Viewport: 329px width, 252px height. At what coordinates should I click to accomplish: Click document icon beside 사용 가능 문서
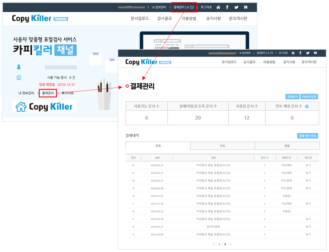pyautogui.click(x=19, y=77)
